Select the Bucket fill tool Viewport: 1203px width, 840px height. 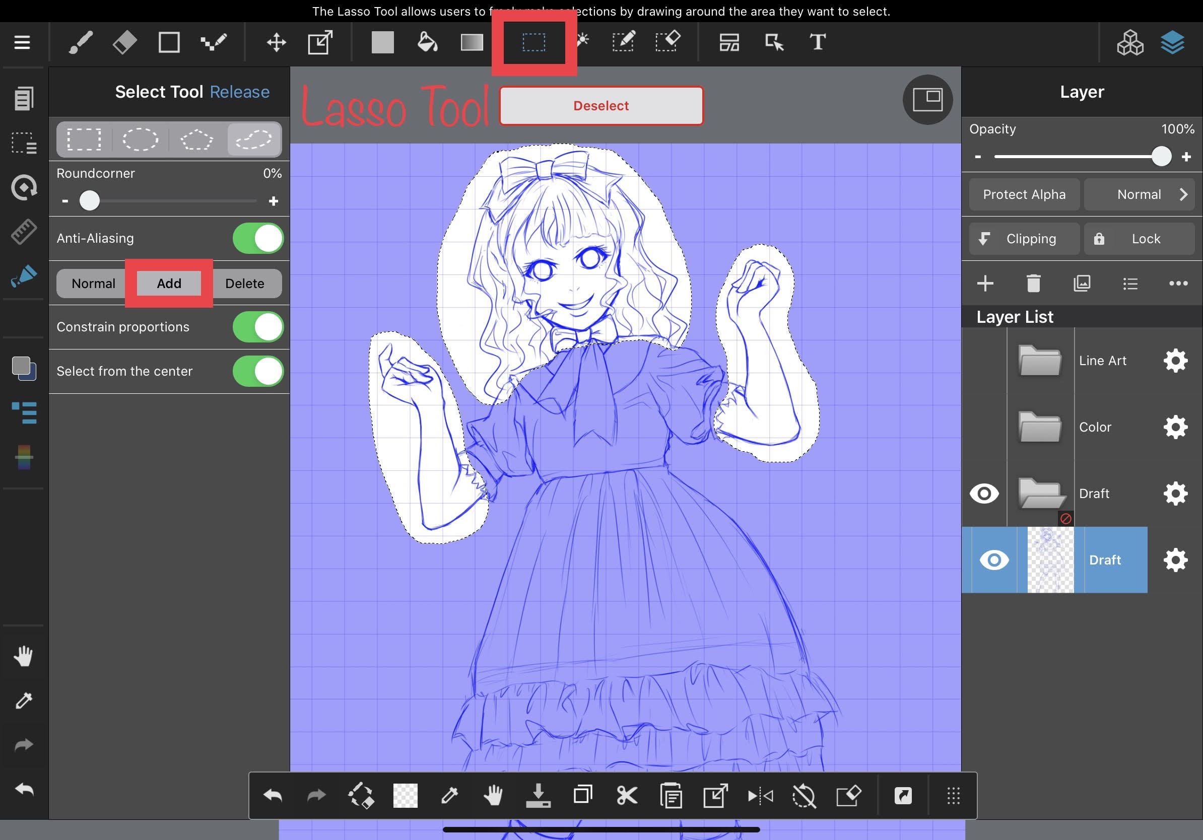click(x=427, y=42)
